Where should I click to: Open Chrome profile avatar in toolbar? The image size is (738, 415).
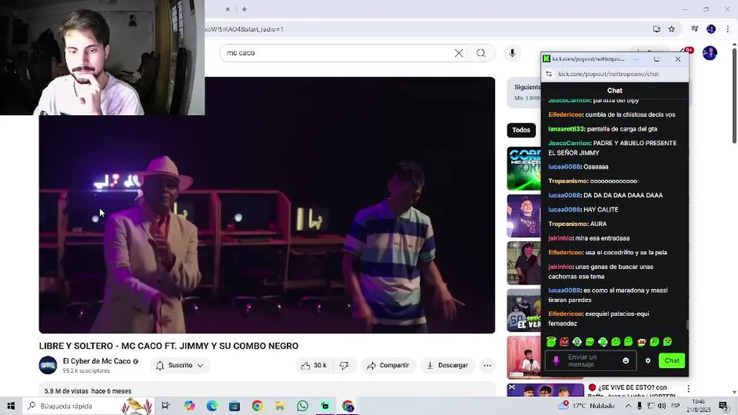[x=711, y=29]
